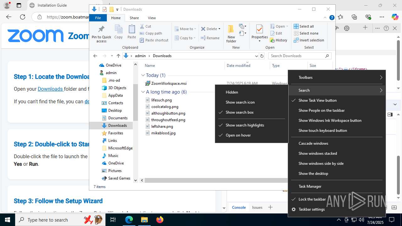The width and height of the screenshot is (402, 226).
Task: Click the DevTools help icon
Action: [386, 28]
